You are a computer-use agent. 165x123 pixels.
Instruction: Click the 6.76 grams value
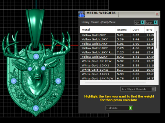120,78
